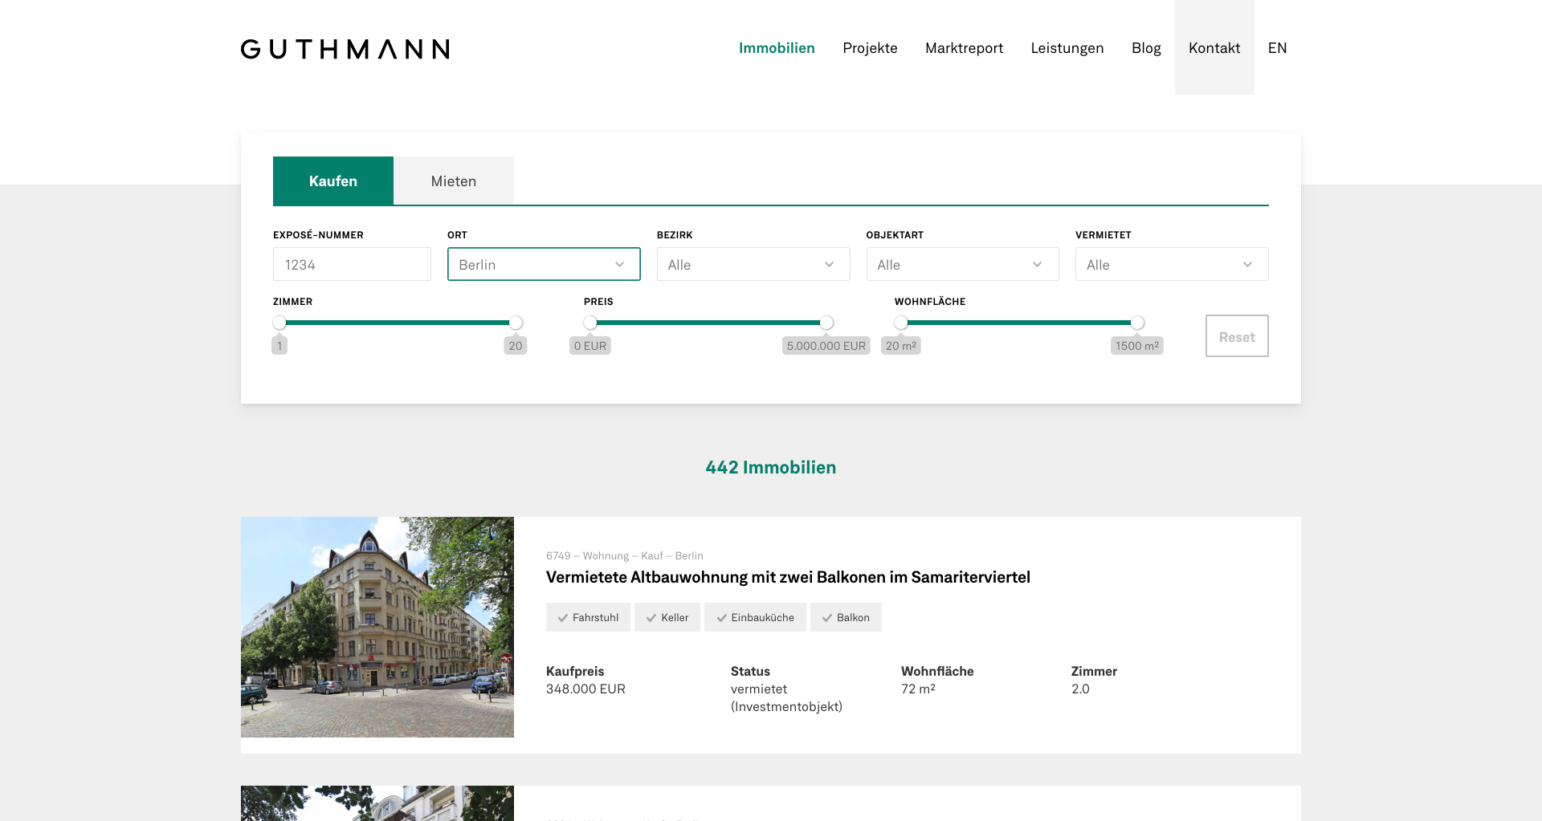Image resolution: width=1542 pixels, height=821 pixels.
Task: Open the Projekte menu item
Action: (870, 48)
